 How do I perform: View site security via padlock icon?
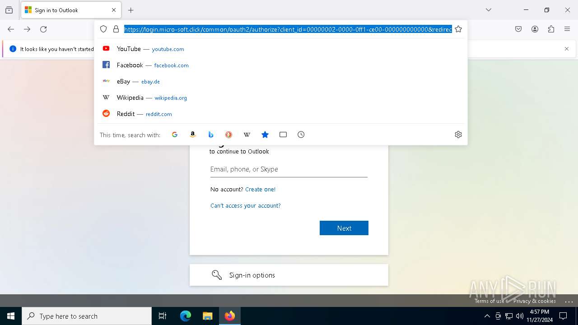click(x=116, y=29)
